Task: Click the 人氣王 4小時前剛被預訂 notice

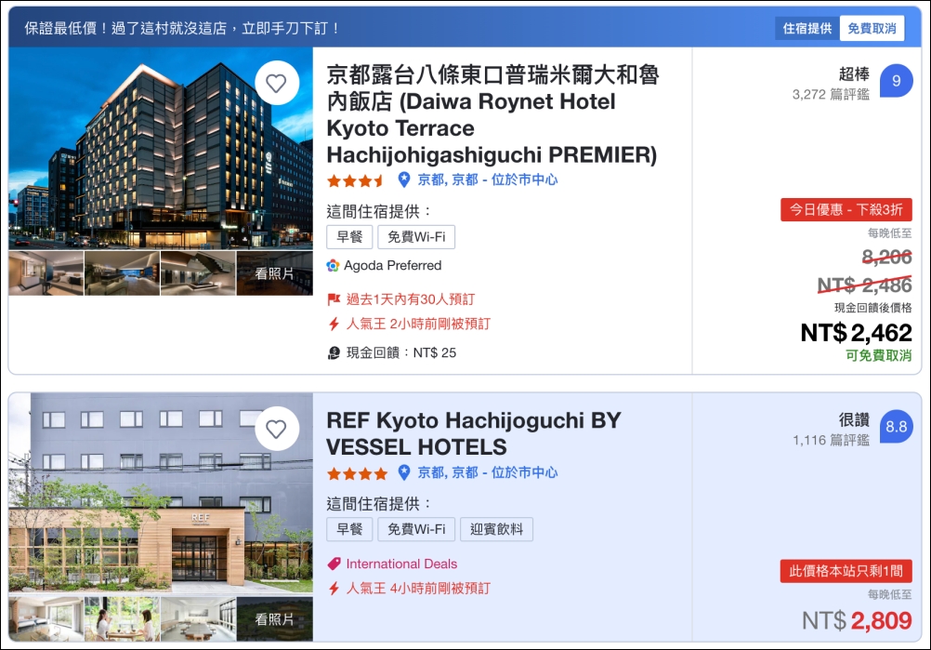Action: 419,589
